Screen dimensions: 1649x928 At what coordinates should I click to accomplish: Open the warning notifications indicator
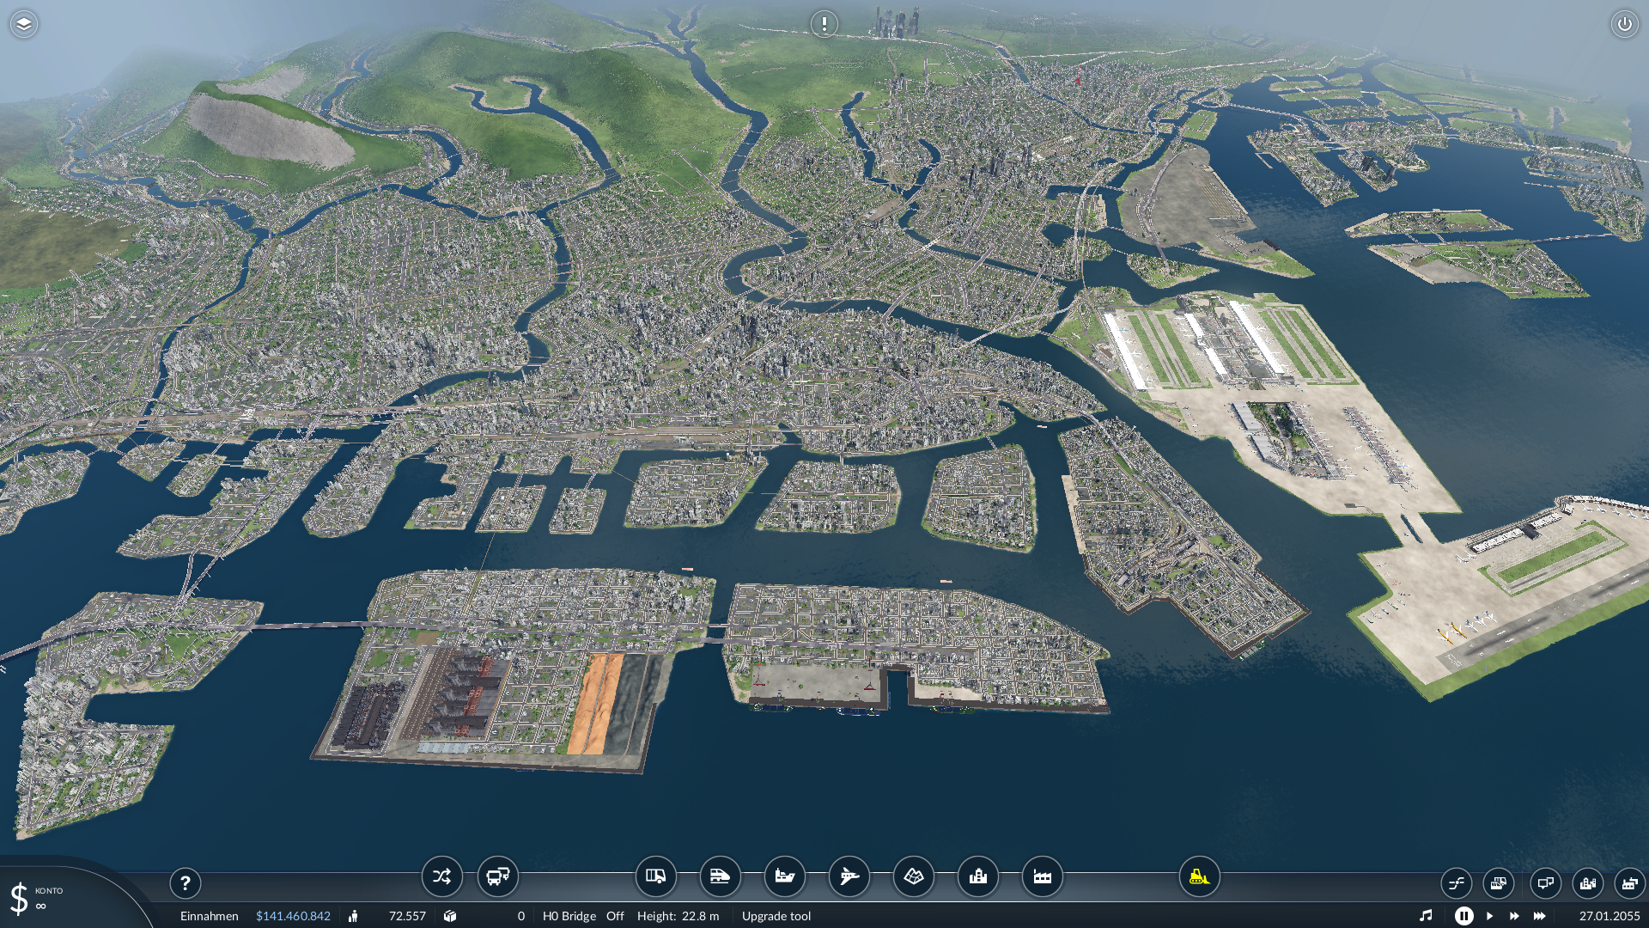824,24
